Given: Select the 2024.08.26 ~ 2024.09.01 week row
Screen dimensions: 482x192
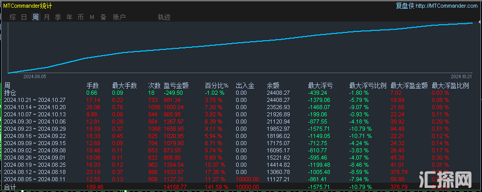Looking at the screenshot, I should pos(241,158).
